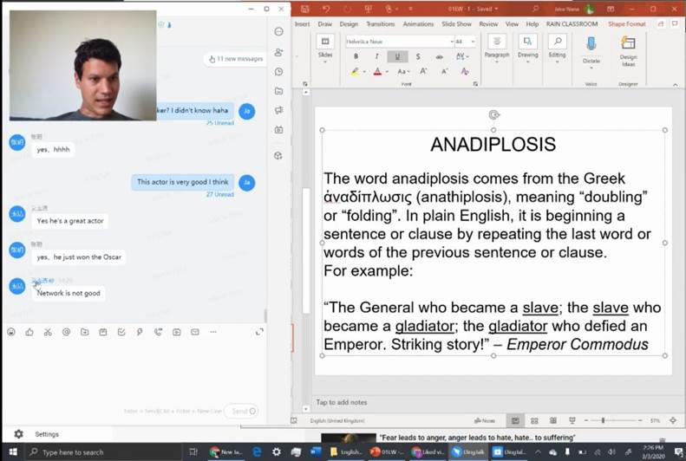
Task: Click the emoji icon in chat toolbar
Action: [x=11, y=332]
